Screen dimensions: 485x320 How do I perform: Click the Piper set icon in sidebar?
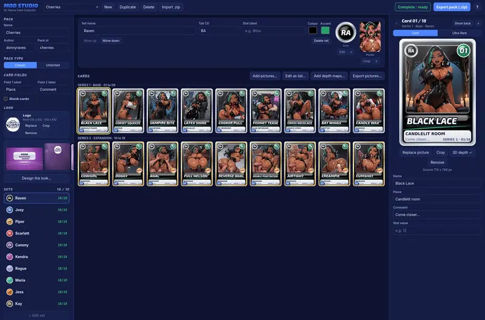(10, 222)
